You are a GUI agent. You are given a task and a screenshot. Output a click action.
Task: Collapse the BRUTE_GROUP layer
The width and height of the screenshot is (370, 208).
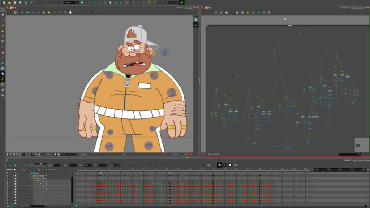pos(32,178)
